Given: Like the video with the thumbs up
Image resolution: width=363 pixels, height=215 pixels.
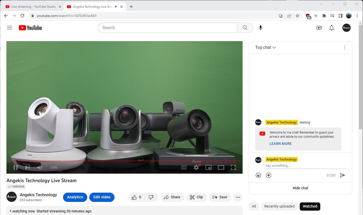Looking at the screenshot, I should tap(135, 197).
